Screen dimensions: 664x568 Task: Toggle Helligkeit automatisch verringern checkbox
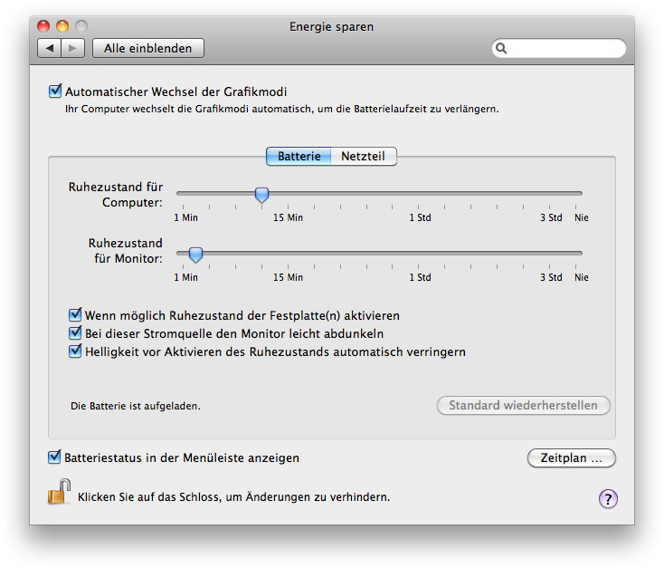(x=75, y=351)
